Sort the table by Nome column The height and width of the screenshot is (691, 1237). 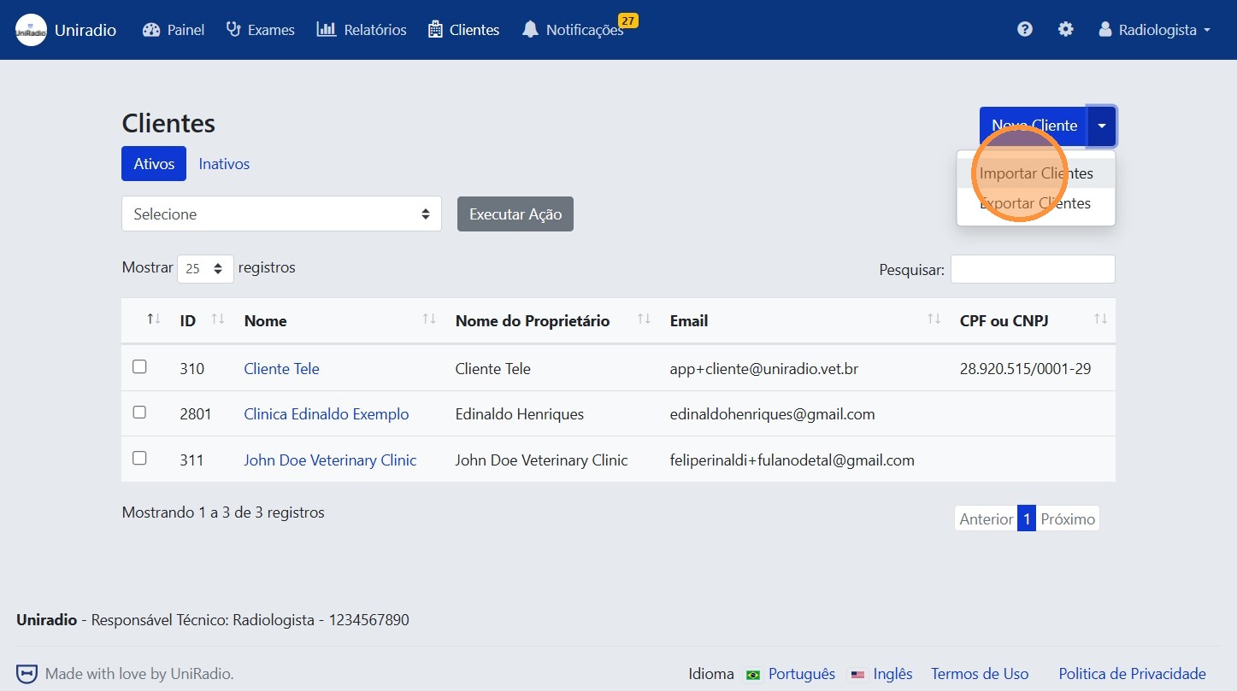(x=265, y=320)
